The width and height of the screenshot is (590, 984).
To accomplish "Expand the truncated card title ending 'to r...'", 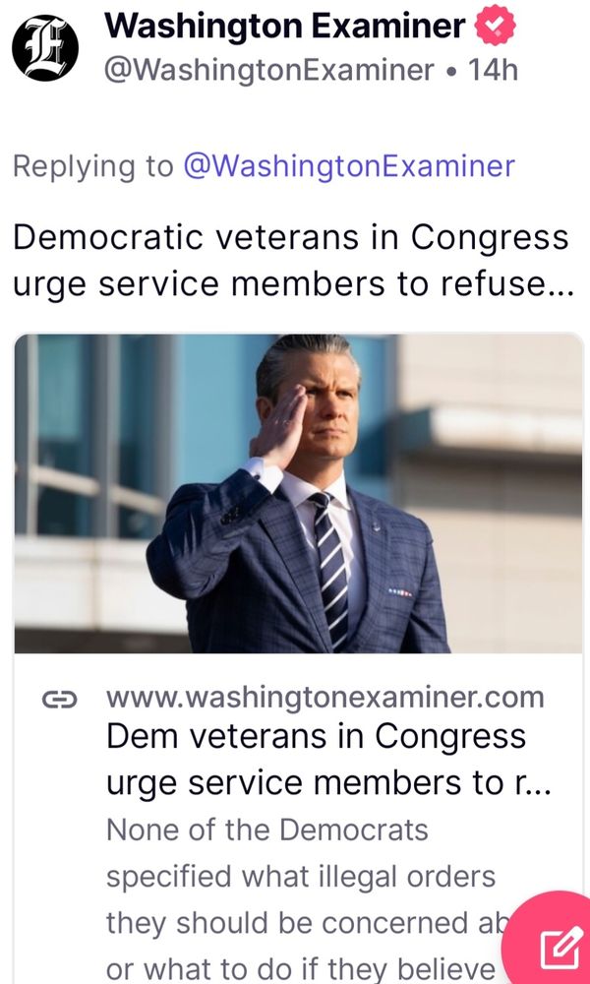I will click(329, 783).
